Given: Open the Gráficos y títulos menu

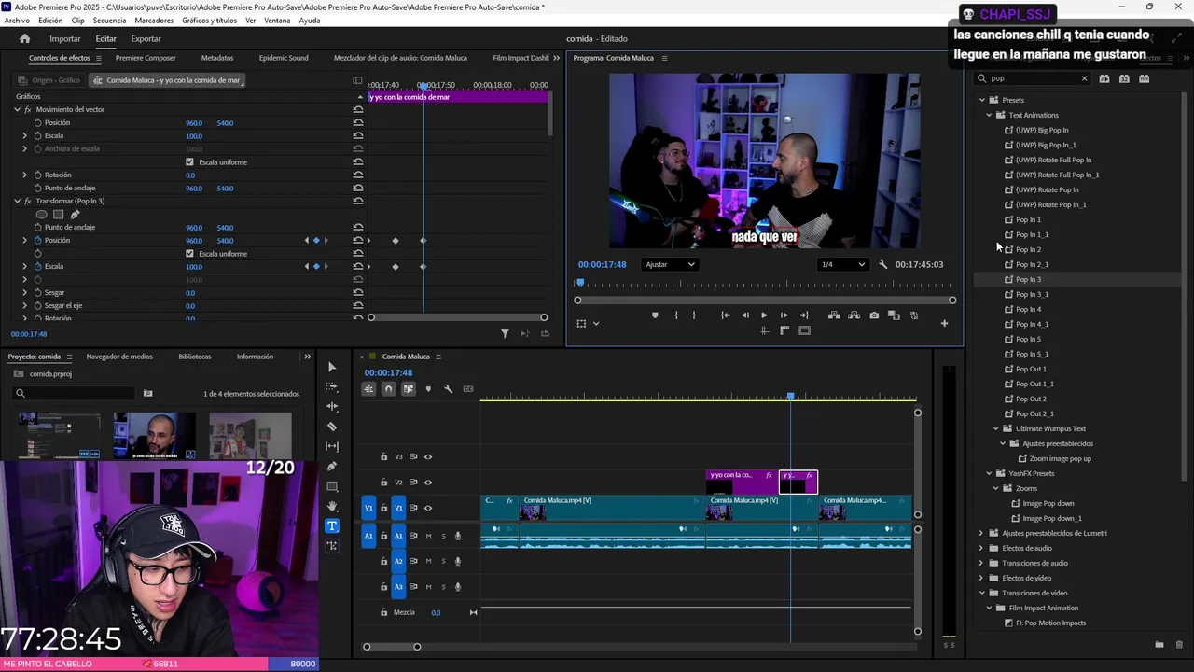Looking at the screenshot, I should click(209, 21).
